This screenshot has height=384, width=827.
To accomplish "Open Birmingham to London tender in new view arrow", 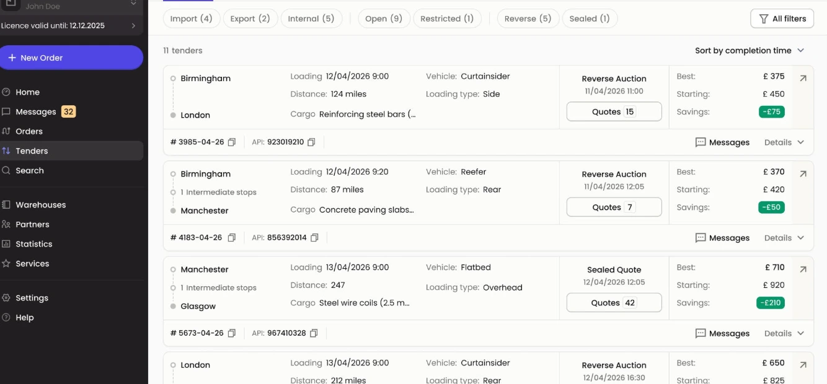I will (x=803, y=79).
